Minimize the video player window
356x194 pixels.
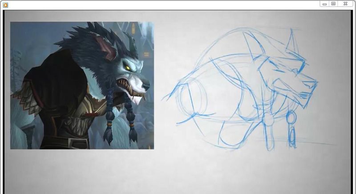325,4
